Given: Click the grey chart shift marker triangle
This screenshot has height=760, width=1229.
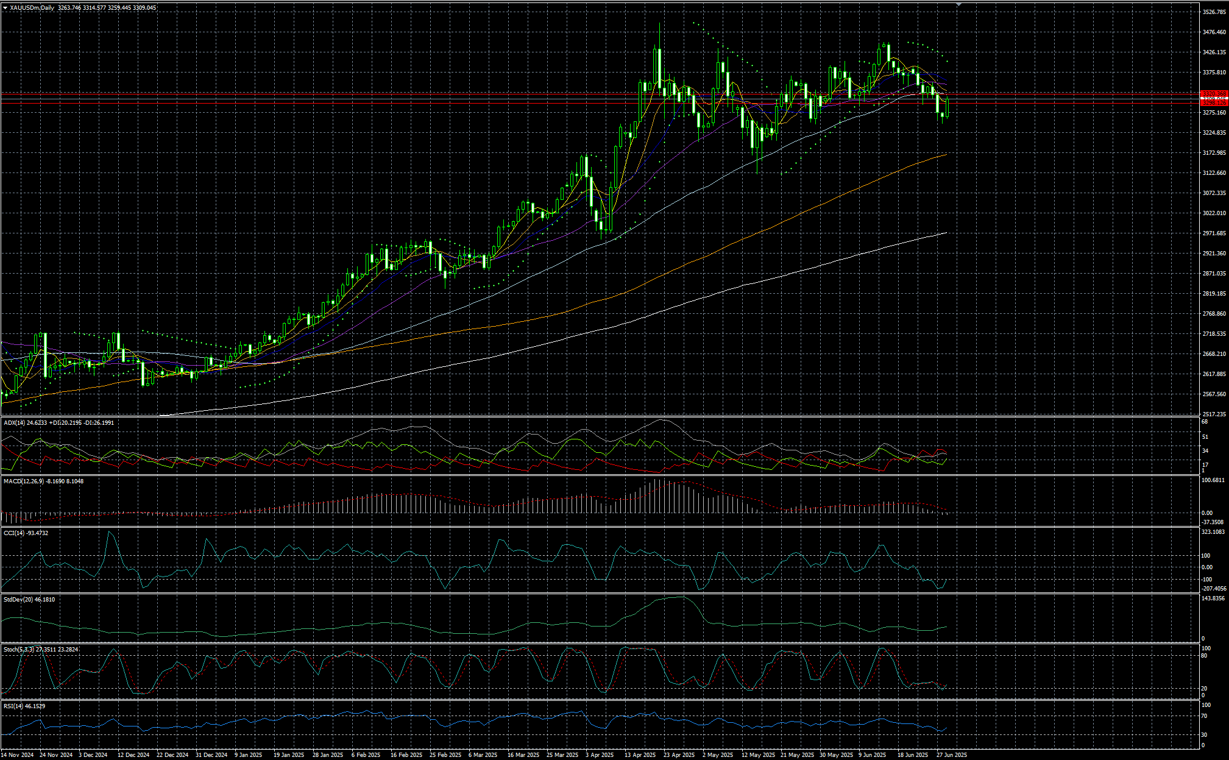Looking at the screenshot, I should click(x=959, y=4).
